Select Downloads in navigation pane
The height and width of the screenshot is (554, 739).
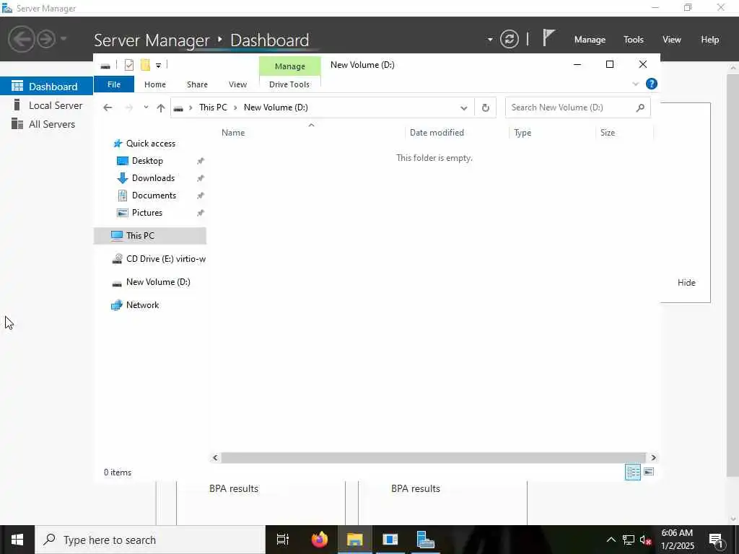pos(153,178)
